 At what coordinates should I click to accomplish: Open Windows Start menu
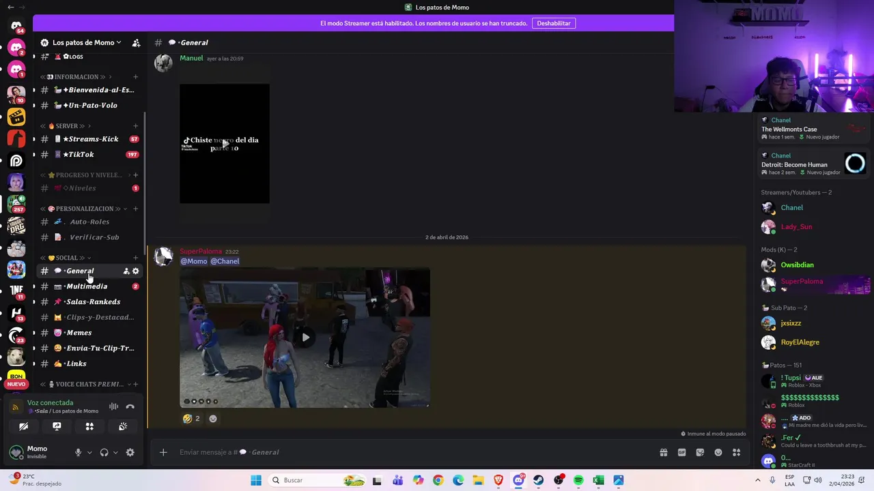[x=256, y=480]
